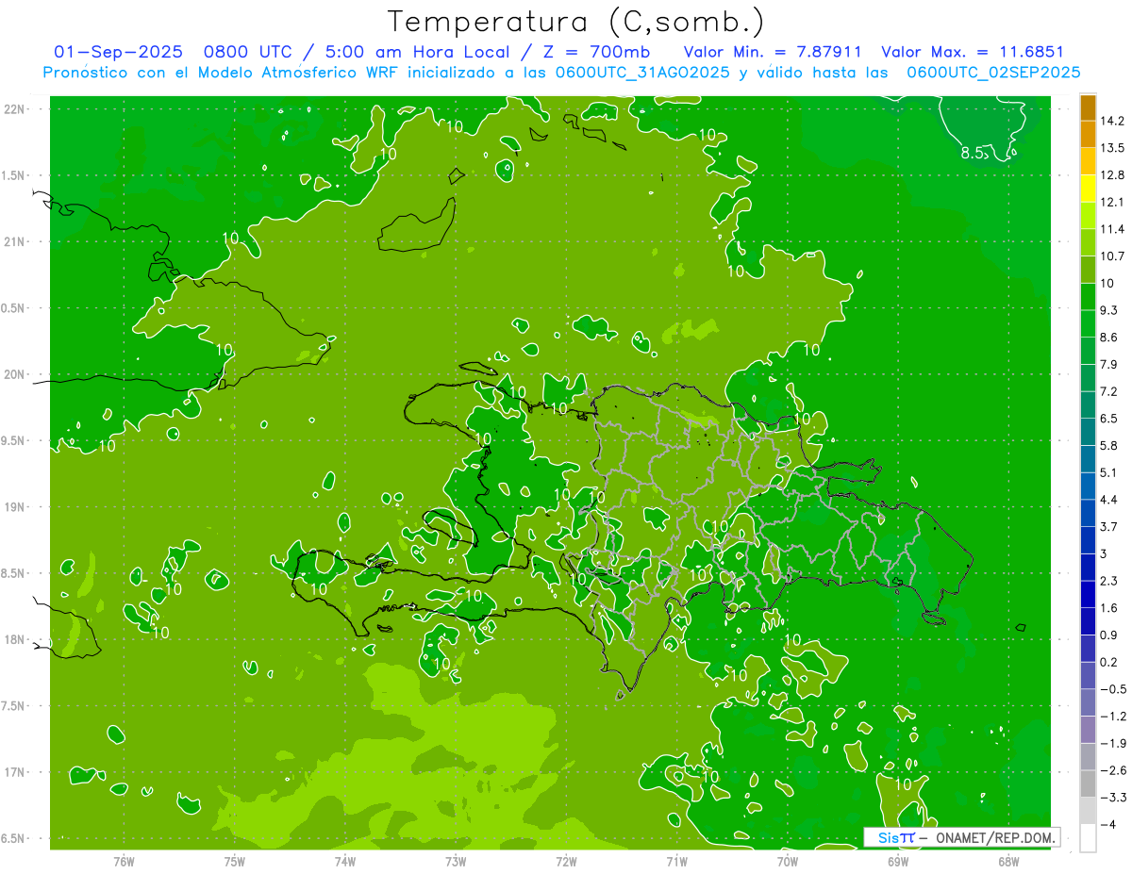Pick the dark blue swatch between 2.3 and 1.6

click(x=1088, y=594)
